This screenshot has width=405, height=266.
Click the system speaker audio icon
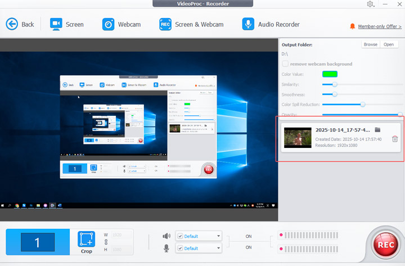(x=166, y=236)
